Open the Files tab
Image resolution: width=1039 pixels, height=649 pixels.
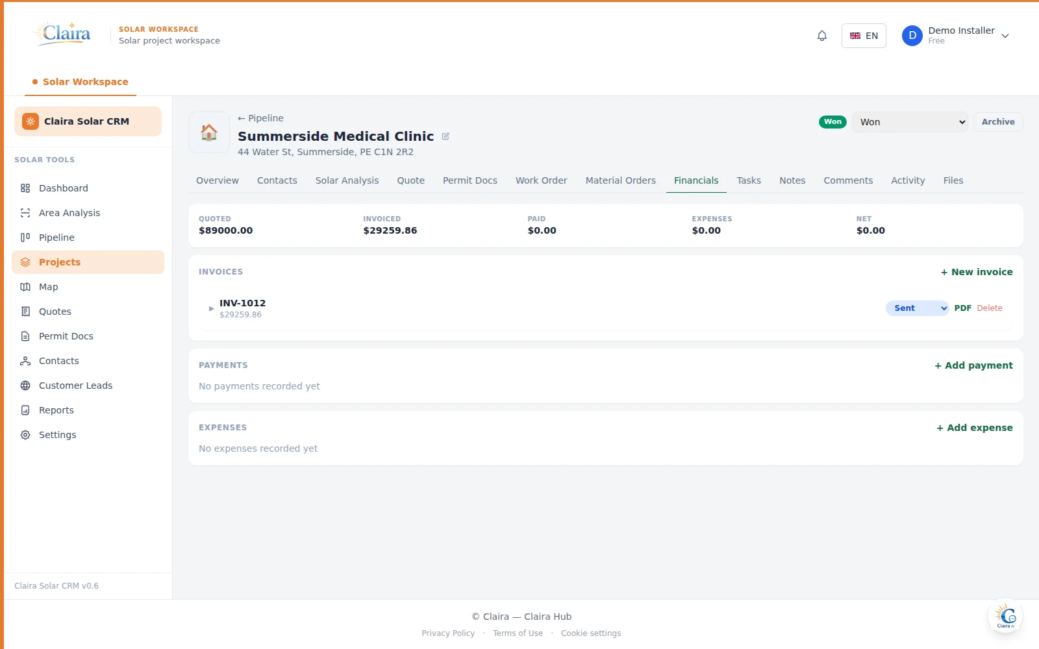coord(953,180)
